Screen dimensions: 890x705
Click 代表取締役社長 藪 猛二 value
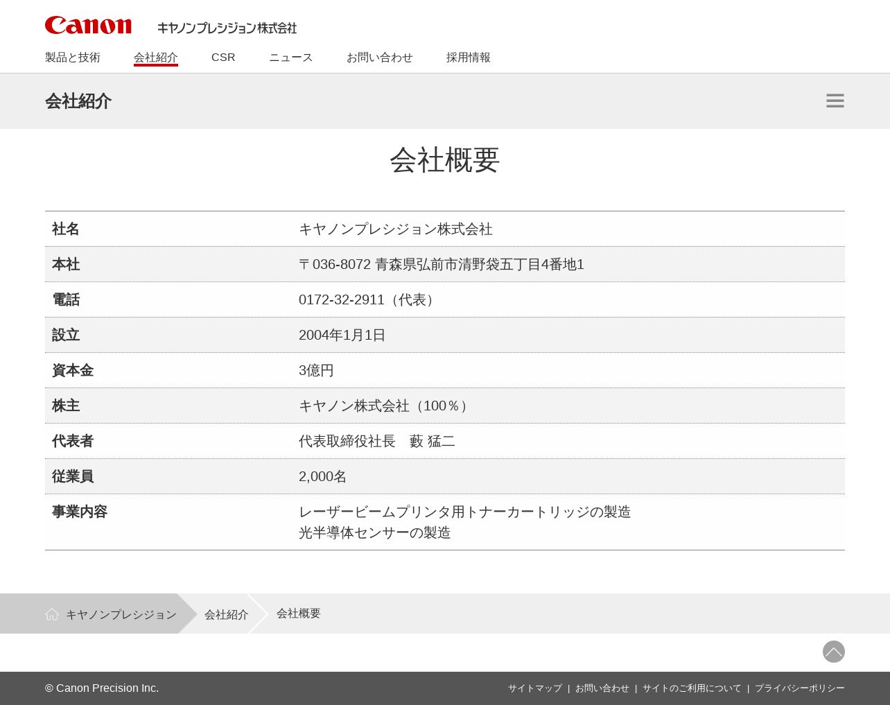click(377, 441)
